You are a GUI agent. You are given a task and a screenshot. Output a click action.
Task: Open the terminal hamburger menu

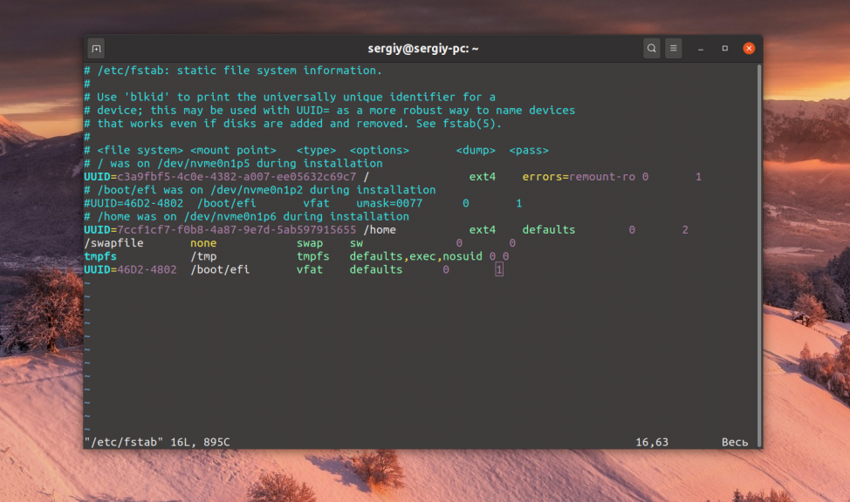[674, 49]
